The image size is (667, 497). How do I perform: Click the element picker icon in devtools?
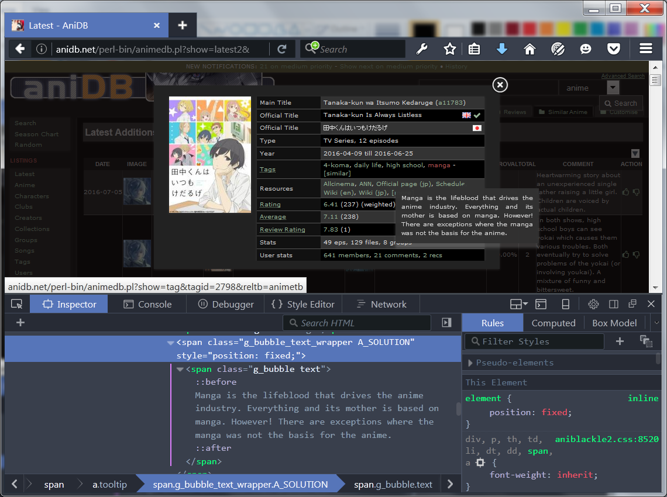tap(17, 304)
